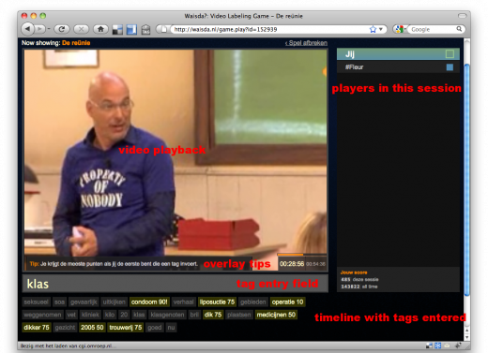Click the scrollbar up arrow

466,331
